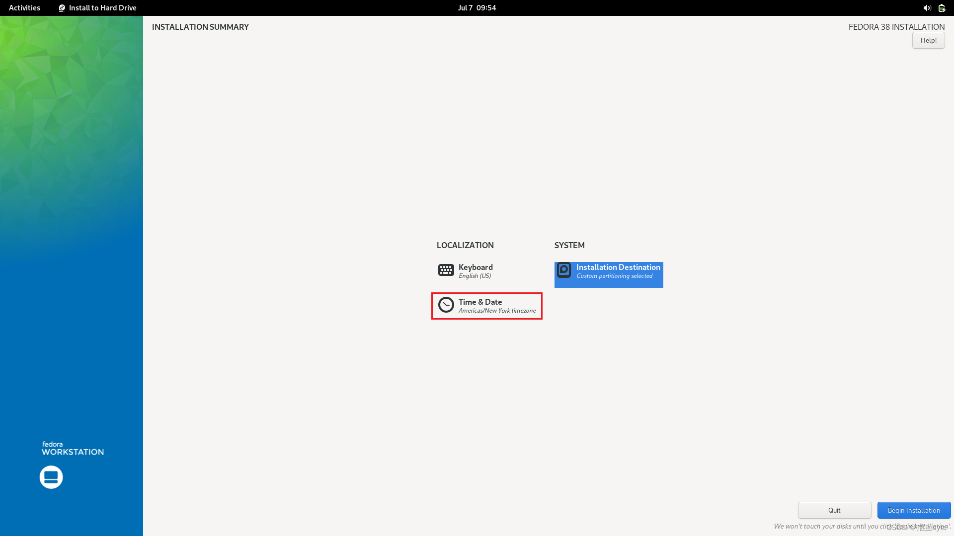
Task: Click the keyboard icon under Localization
Action: [x=446, y=270]
